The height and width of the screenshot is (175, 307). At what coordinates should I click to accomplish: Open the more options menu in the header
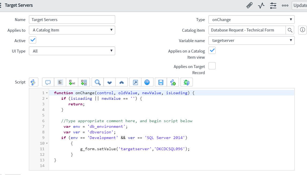(285, 5)
